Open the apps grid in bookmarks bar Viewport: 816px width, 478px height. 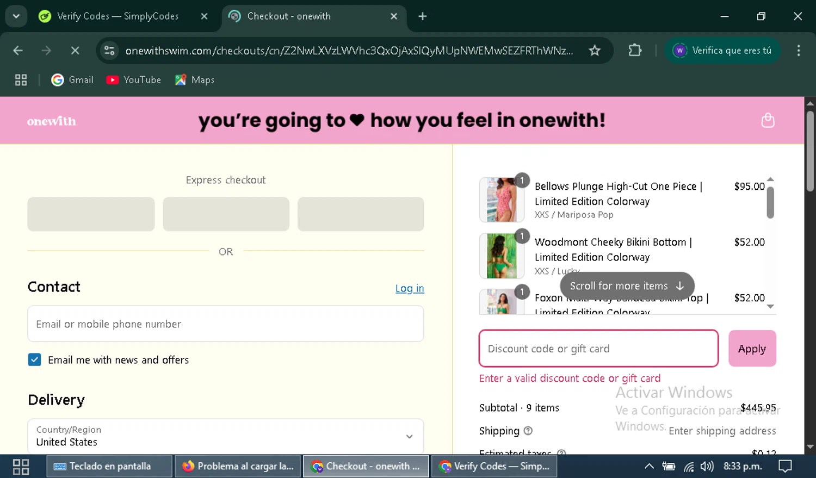tap(21, 80)
